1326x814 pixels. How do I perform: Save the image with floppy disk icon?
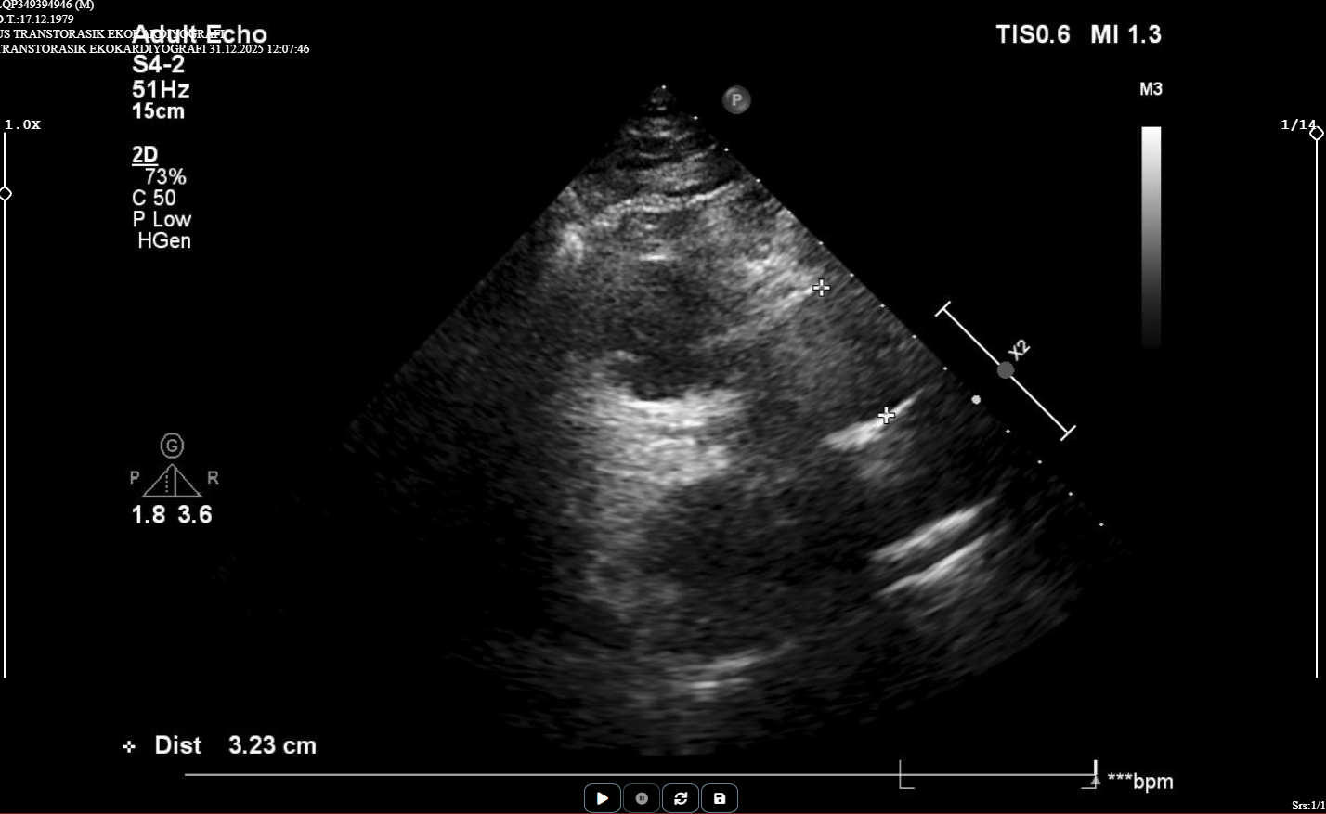(720, 798)
